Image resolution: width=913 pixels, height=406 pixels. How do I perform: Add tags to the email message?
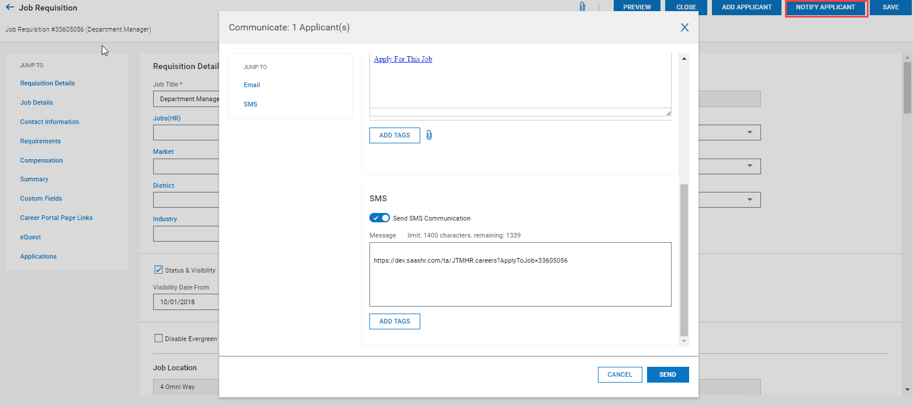(395, 135)
